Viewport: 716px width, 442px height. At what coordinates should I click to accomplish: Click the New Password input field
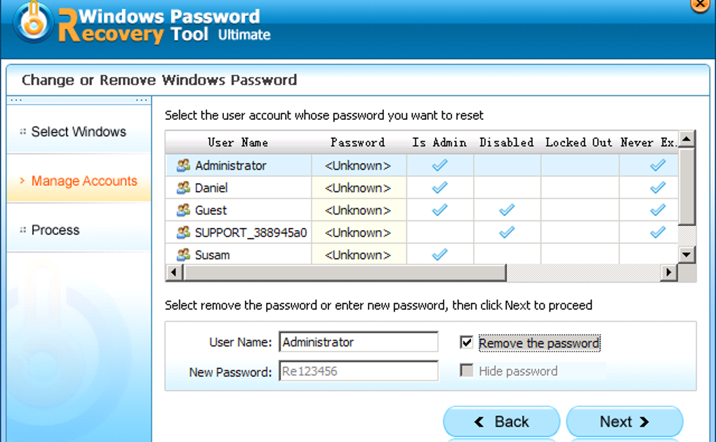(x=359, y=370)
